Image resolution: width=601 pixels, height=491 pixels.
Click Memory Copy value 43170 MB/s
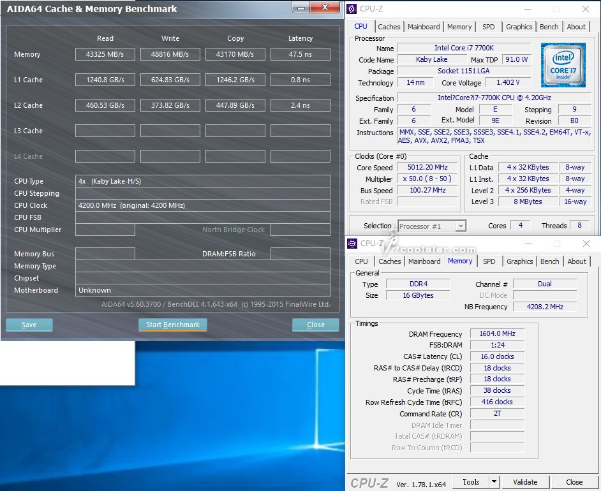[x=235, y=54]
